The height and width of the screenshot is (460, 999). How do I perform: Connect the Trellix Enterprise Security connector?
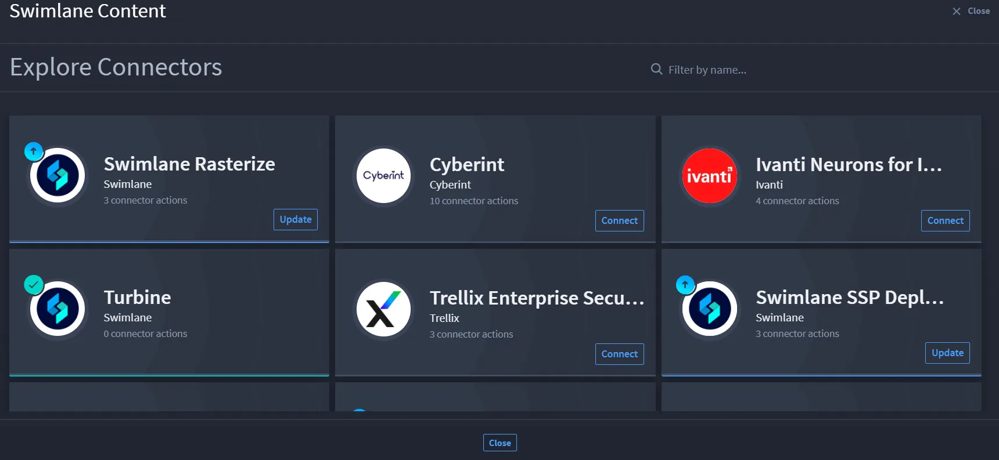coord(620,354)
